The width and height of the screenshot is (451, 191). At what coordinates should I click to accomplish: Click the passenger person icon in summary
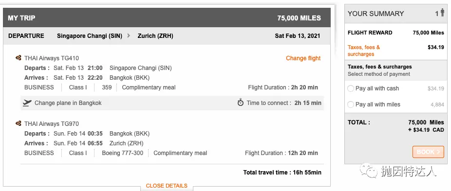[442, 13]
